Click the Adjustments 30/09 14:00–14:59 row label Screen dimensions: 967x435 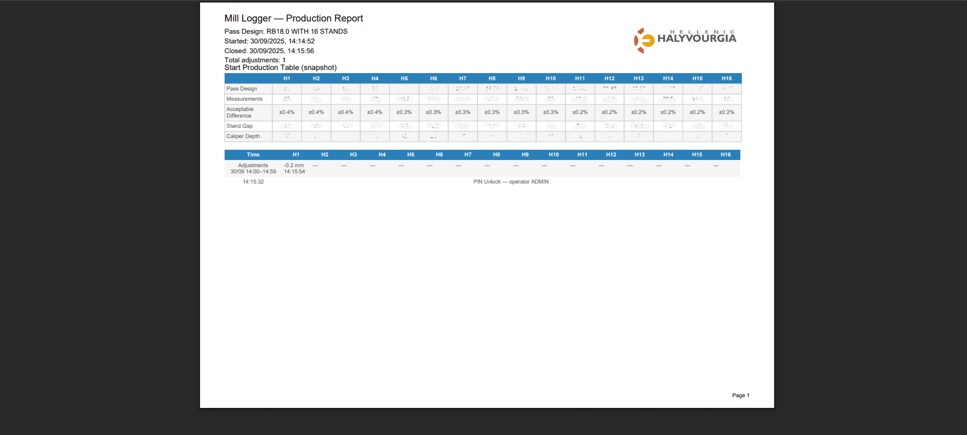[x=253, y=169]
